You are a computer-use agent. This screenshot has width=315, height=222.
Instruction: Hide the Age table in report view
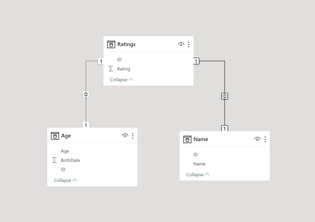click(125, 136)
